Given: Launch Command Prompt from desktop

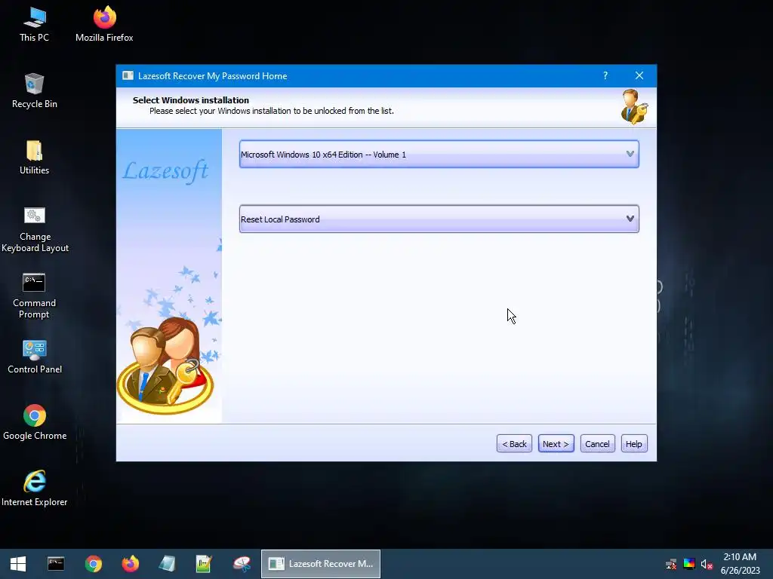Looking at the screenshot, I should tap(34, 296).
